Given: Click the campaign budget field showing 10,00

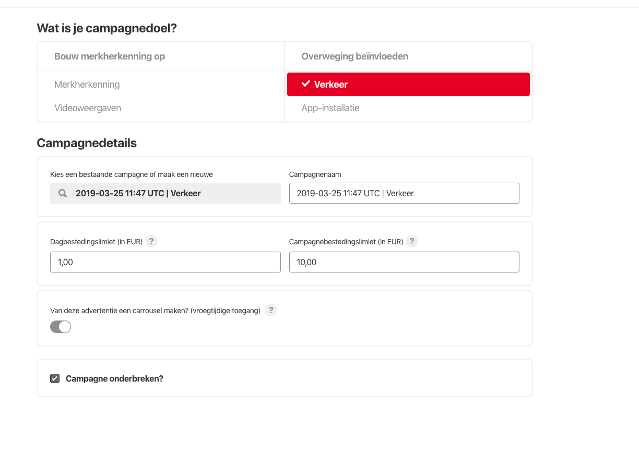Looking at the screenshot, I should (x=404, y=262).
